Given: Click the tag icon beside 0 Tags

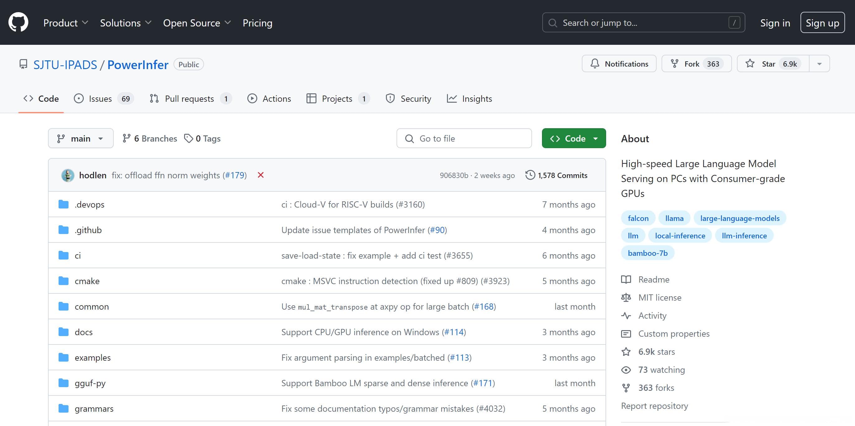Looking at the screenshot, I should [x=188, y=138].
